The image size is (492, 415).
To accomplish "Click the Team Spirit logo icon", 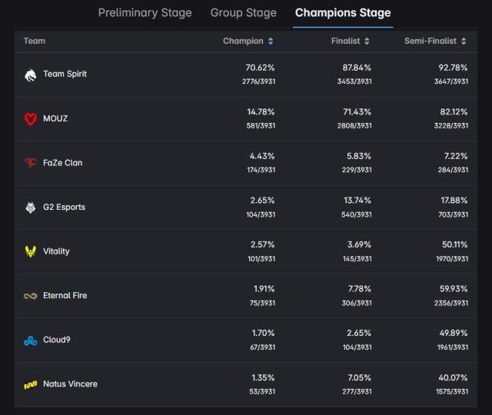I will point(30,75).
